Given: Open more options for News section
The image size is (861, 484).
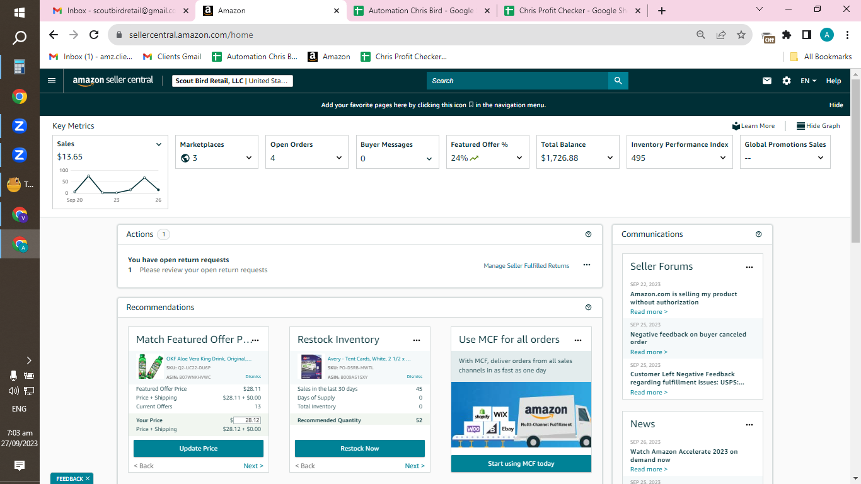Looking at the screenshot, I should pos(749,425).
